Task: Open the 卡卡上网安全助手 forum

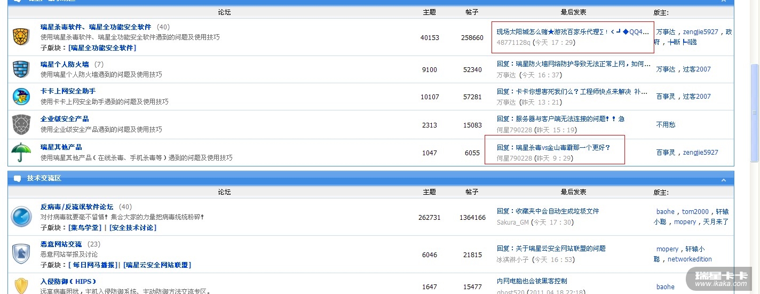Action: [68, 91]
